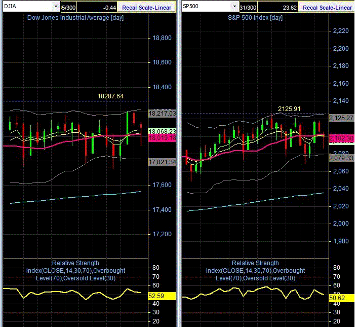Click the 2,060 price axis label
The image size is (358, 327).
click(x=341, y=171)
